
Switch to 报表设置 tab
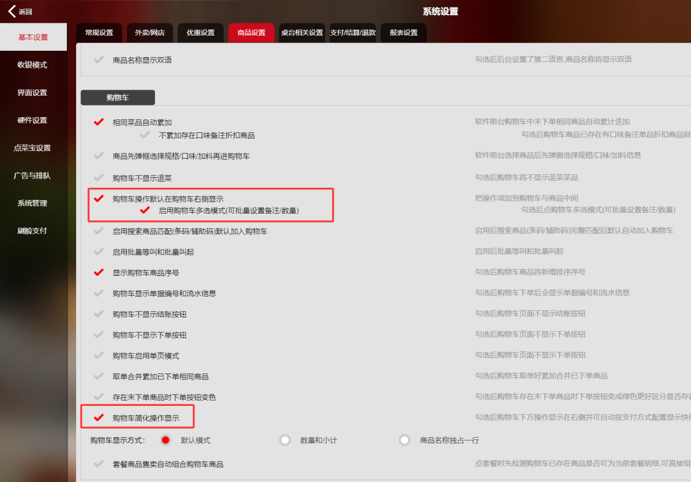[x=403, y=33]
